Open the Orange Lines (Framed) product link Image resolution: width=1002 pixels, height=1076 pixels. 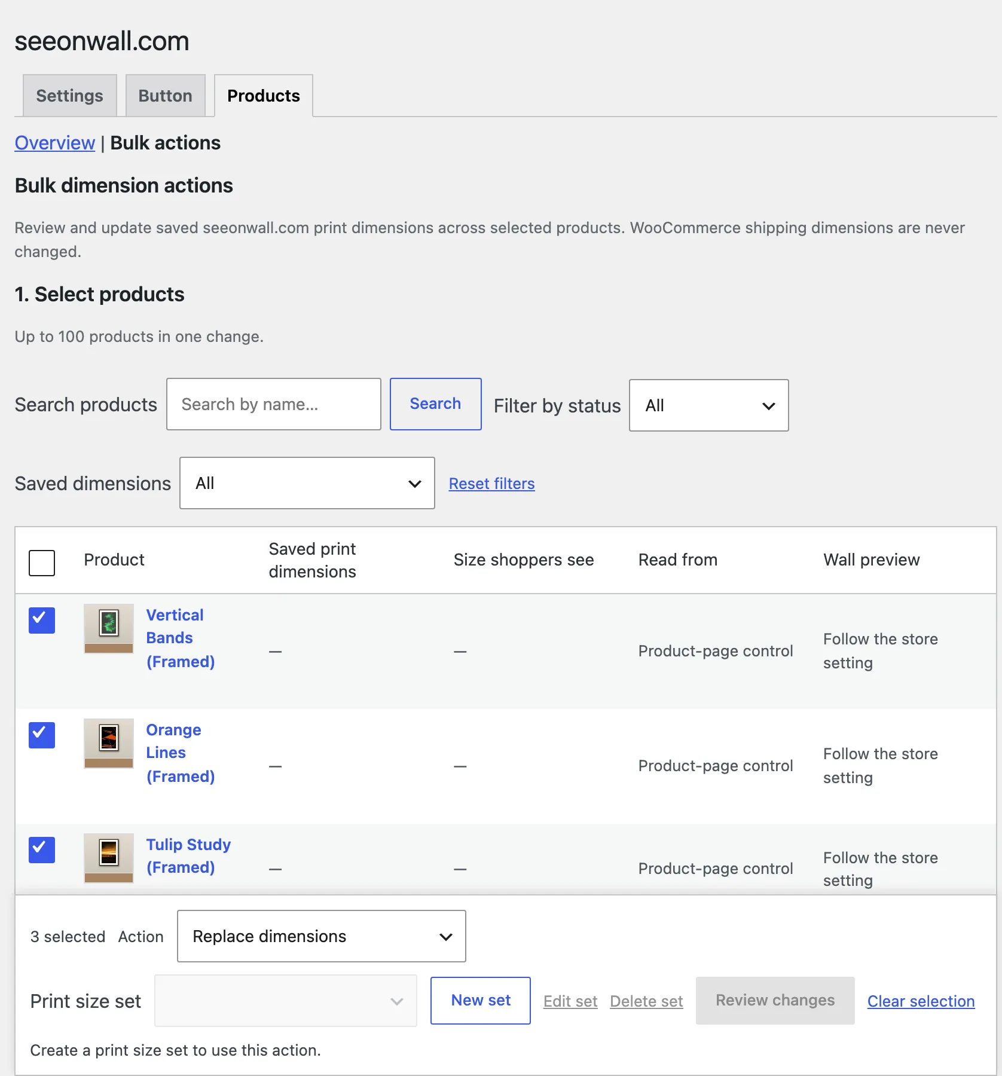point(181,753)
